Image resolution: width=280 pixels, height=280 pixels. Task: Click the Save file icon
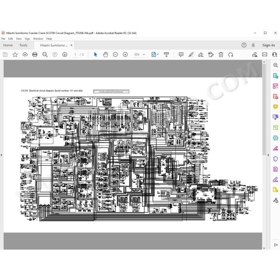5,54
